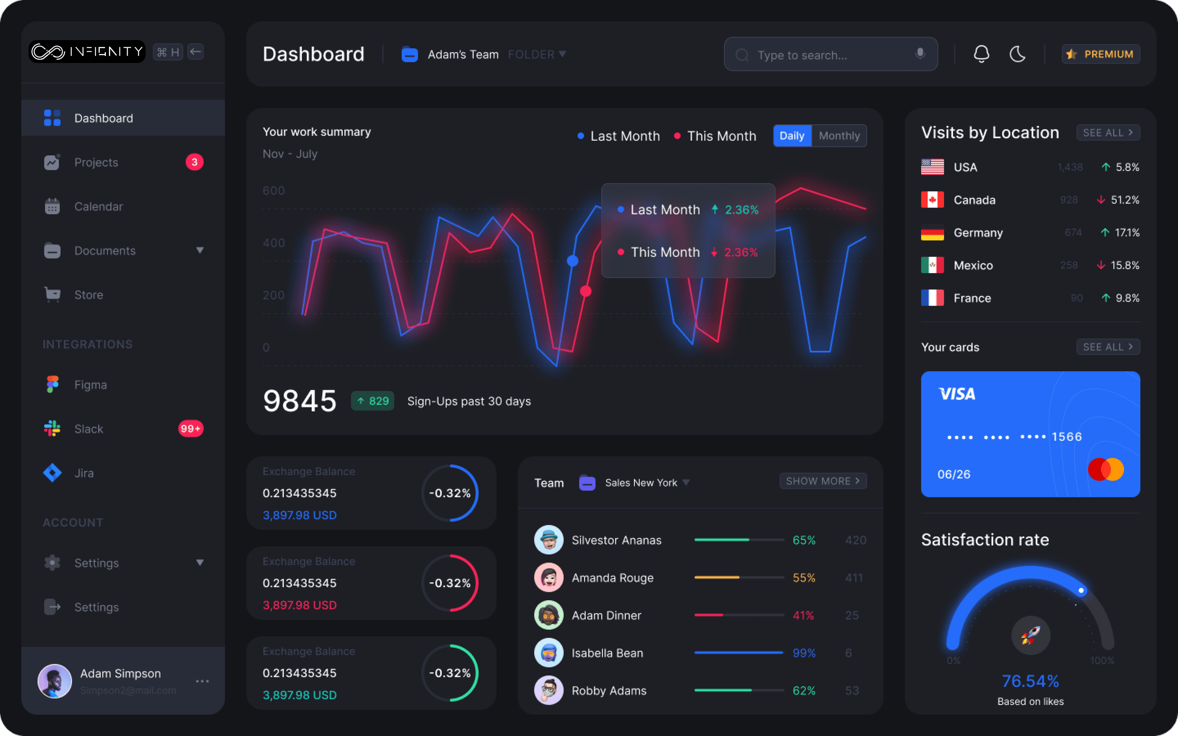This screenshot has height=736, width=1178.
Task: Switch chart to Monthly view
Action: tap(839, 136)
